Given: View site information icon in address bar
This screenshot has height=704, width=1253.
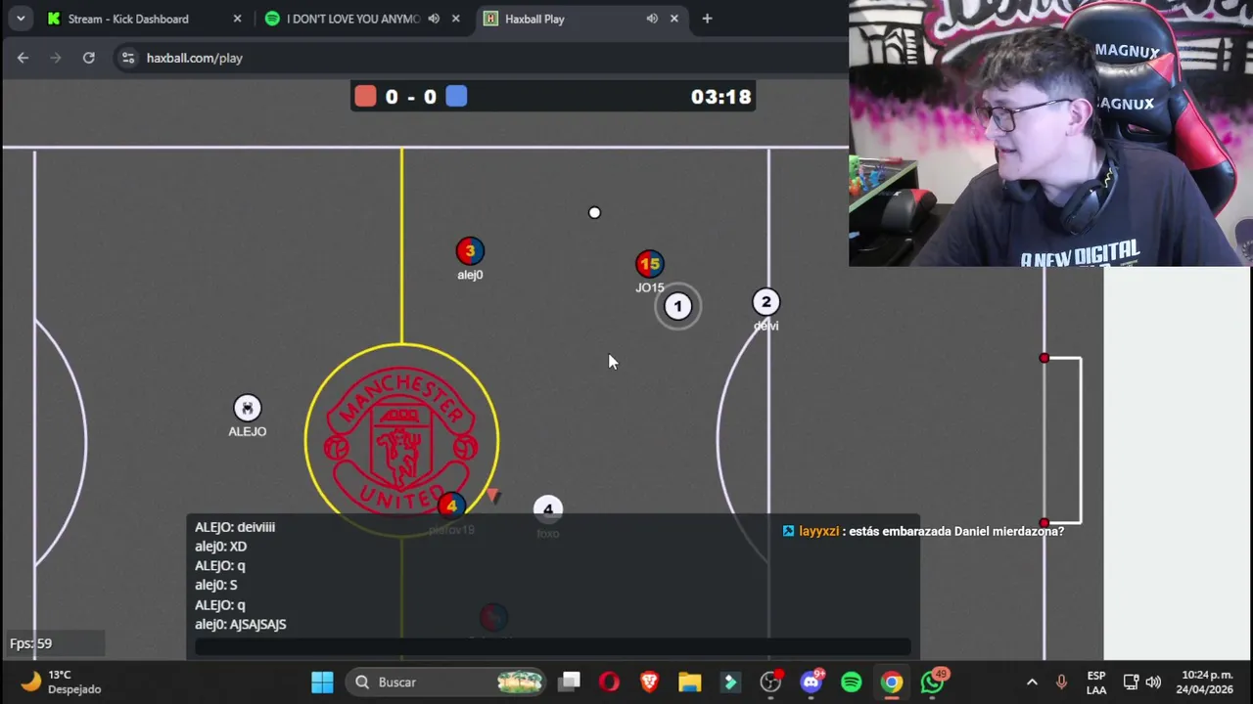Looking at the screenshot, I should (127, 58).
